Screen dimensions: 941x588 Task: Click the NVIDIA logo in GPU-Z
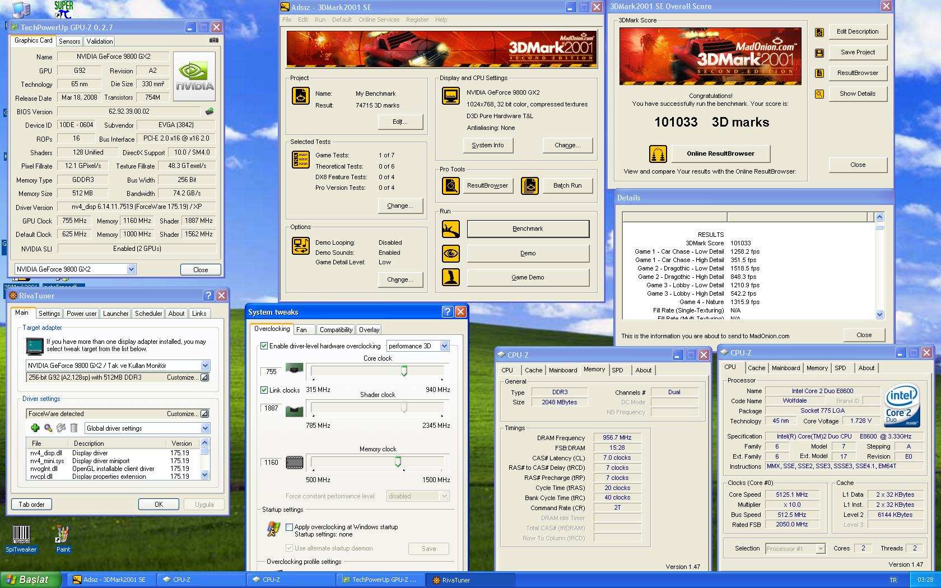click(194, 77)
